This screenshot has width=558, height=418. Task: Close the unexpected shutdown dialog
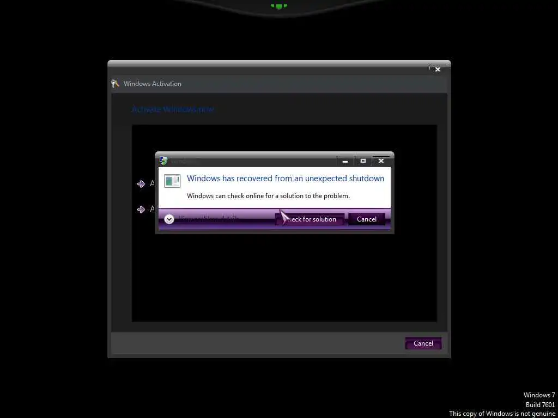(381, 161)
